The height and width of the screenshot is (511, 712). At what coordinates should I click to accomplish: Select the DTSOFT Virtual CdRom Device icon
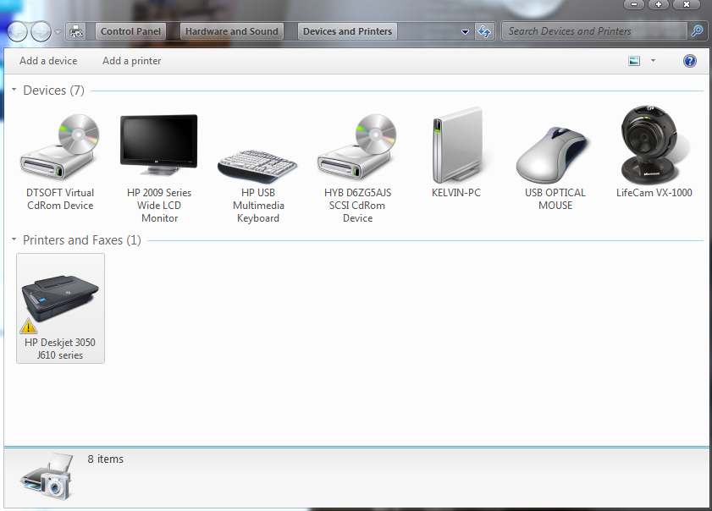coord(59,146)
